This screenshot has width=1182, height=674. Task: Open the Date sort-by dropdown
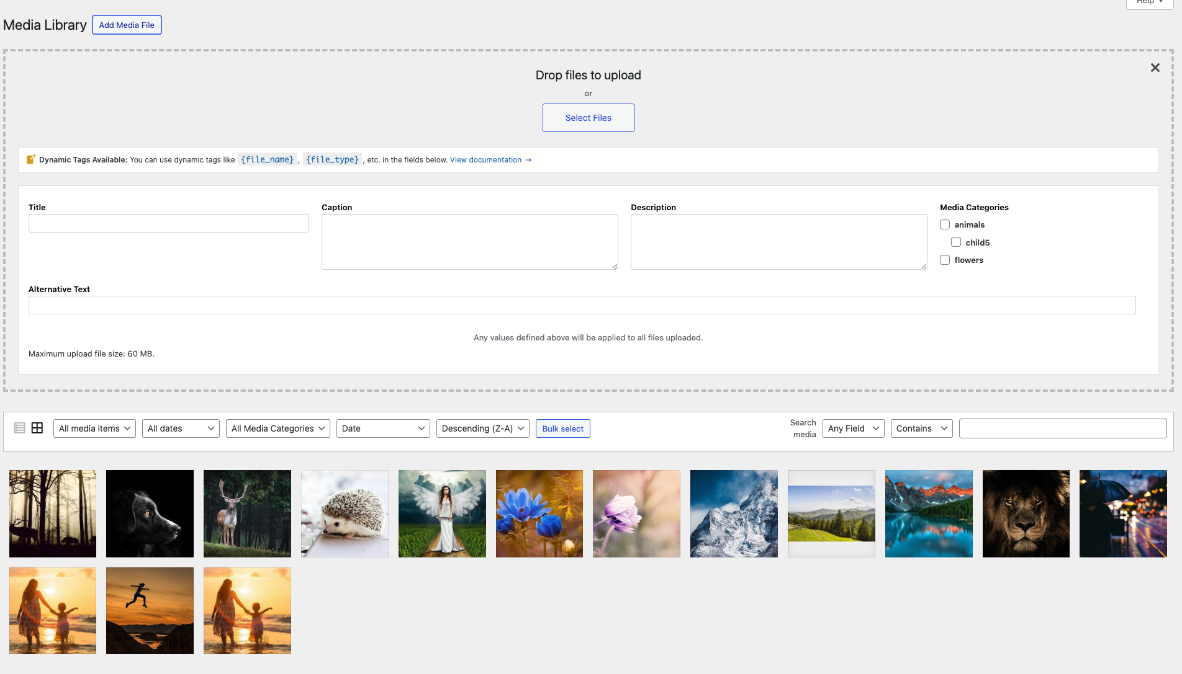point(383,428)
